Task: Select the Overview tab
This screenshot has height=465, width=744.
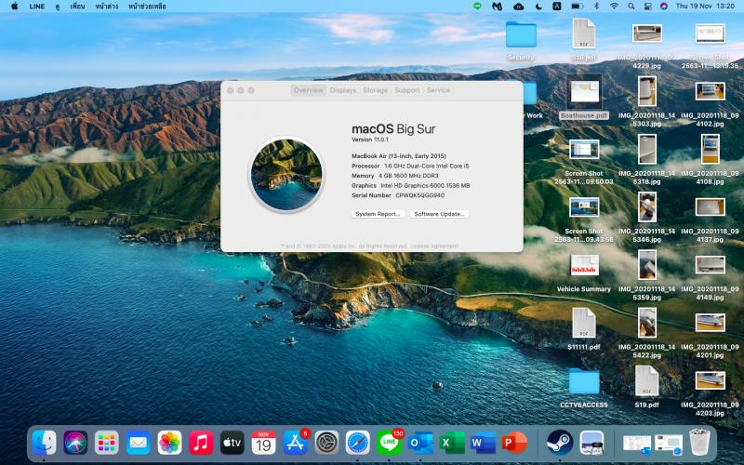Action: point(309,90)
